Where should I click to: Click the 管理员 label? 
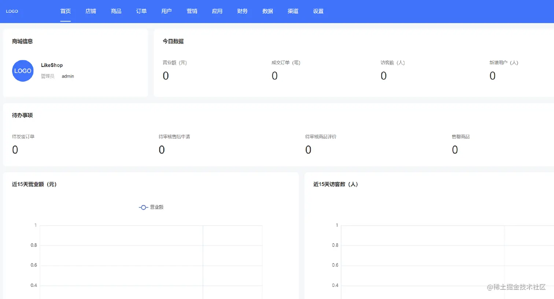[48, 76]
